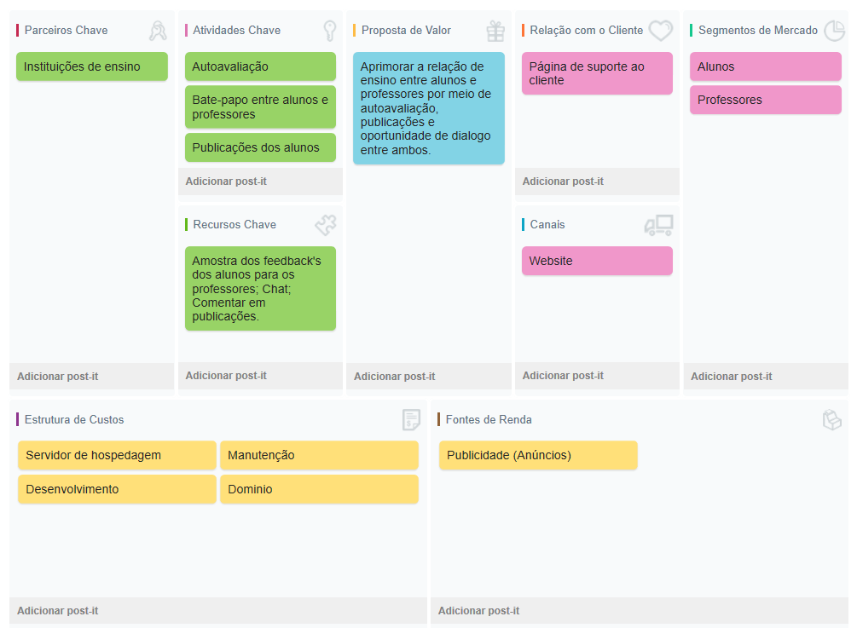Click the Relação com o Cliente heart icon
The height and width of the screenshot is (628, 857).
(x=661, y=31)
